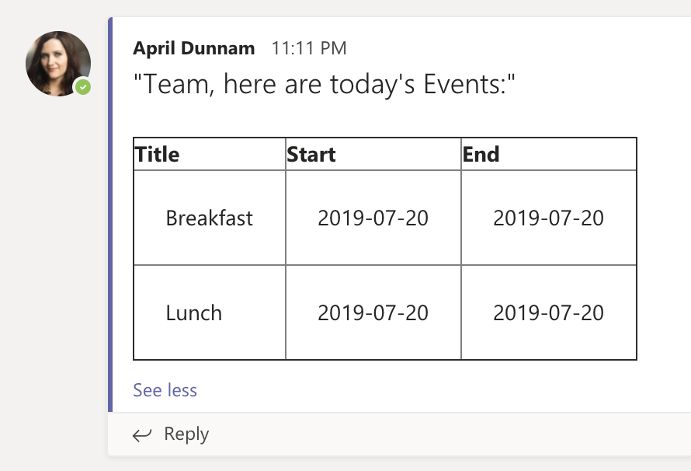
Task: Click the Title column header
Action: click(158, 155)
